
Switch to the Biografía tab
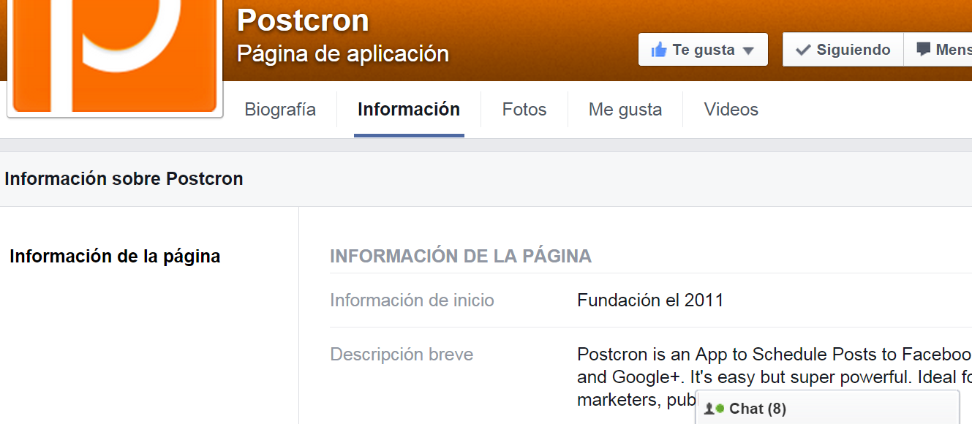coord(280,110)
